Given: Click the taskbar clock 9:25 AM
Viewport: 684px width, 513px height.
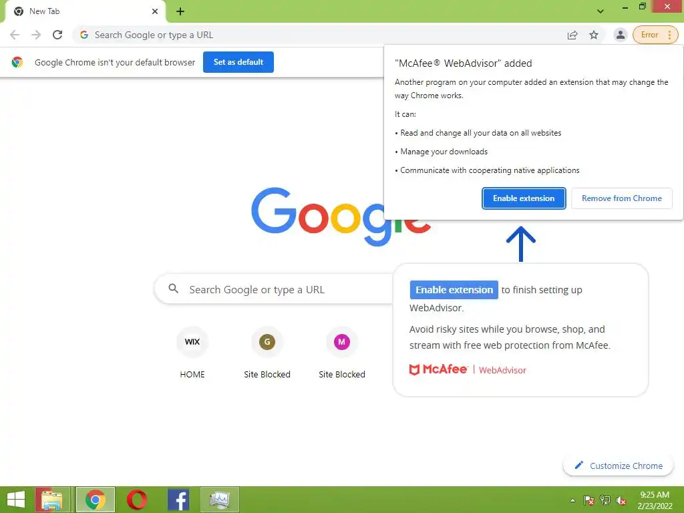Looking at the screenshot, I should click(655, 500).
